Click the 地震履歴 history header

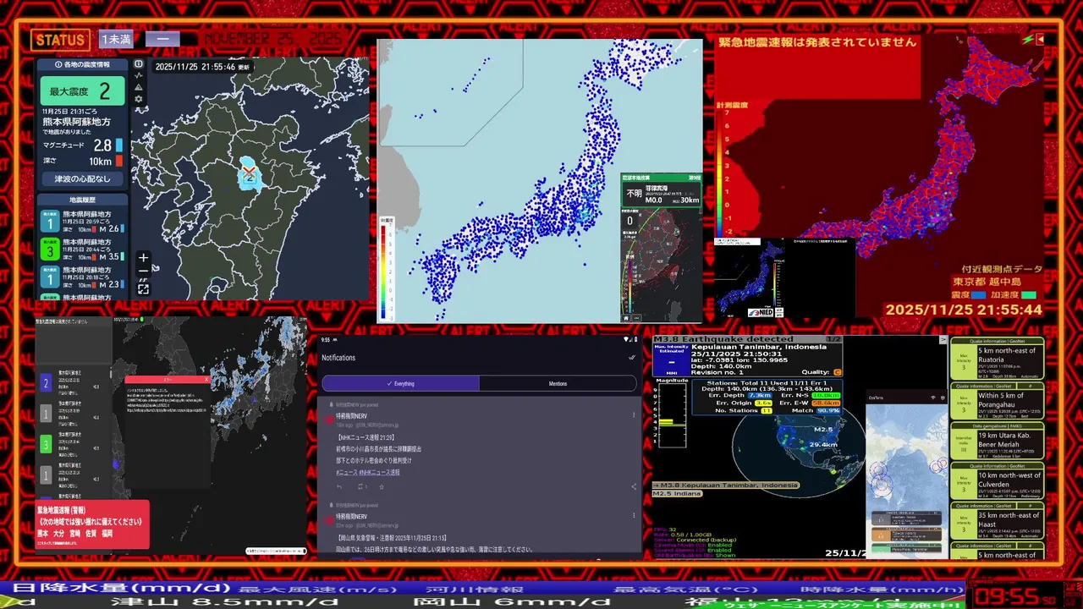point(83,200)
